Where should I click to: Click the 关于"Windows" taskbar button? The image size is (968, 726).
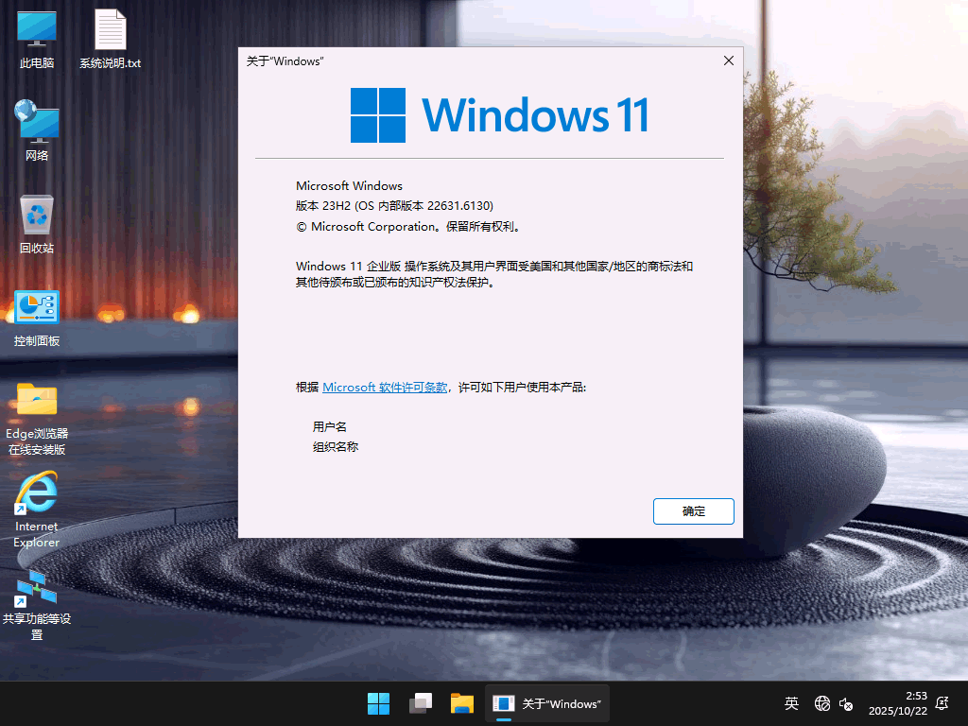click(547, 703)
